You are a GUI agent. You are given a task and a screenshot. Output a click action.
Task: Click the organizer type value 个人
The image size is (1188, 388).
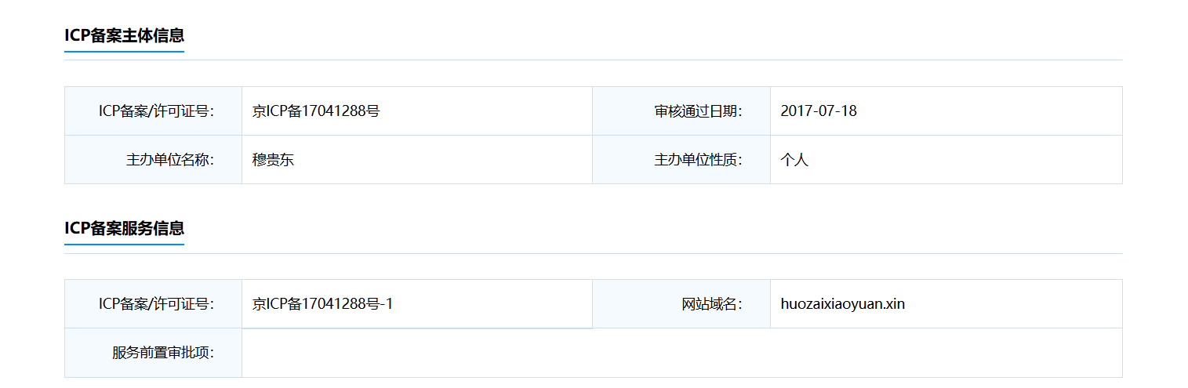pyautogui.click(x=794, y=160)
